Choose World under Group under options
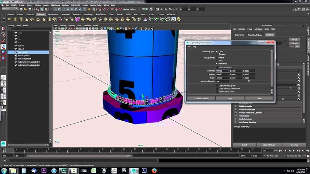 tap(217, 60)
